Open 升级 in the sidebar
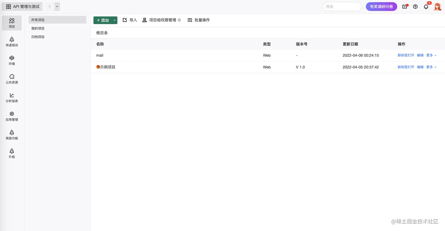Image resolution: width=445 pixels, height=231 pixels. pos(12,153)
